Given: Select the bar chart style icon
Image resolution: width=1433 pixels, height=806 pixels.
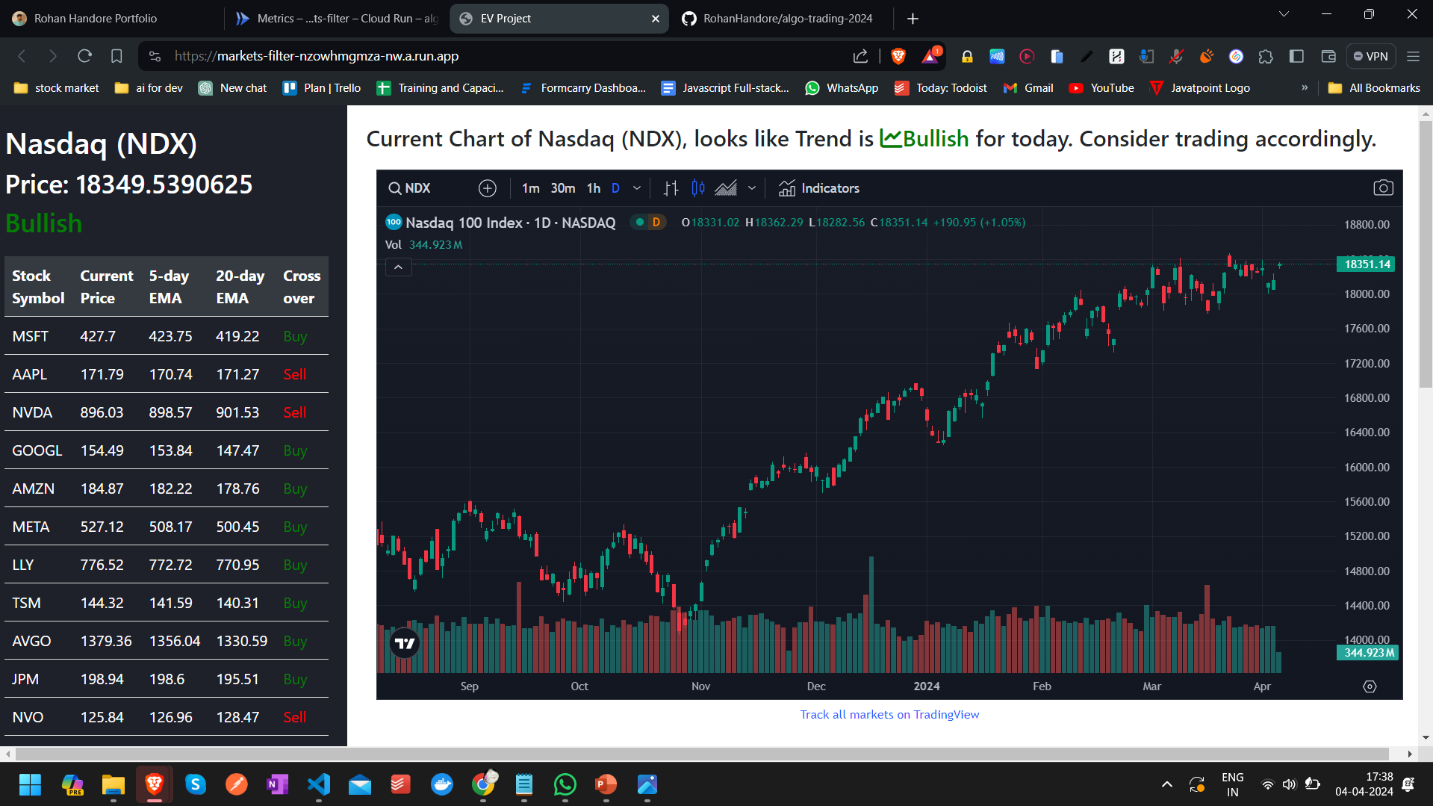Looking at the screenshot, I should 671,188.
